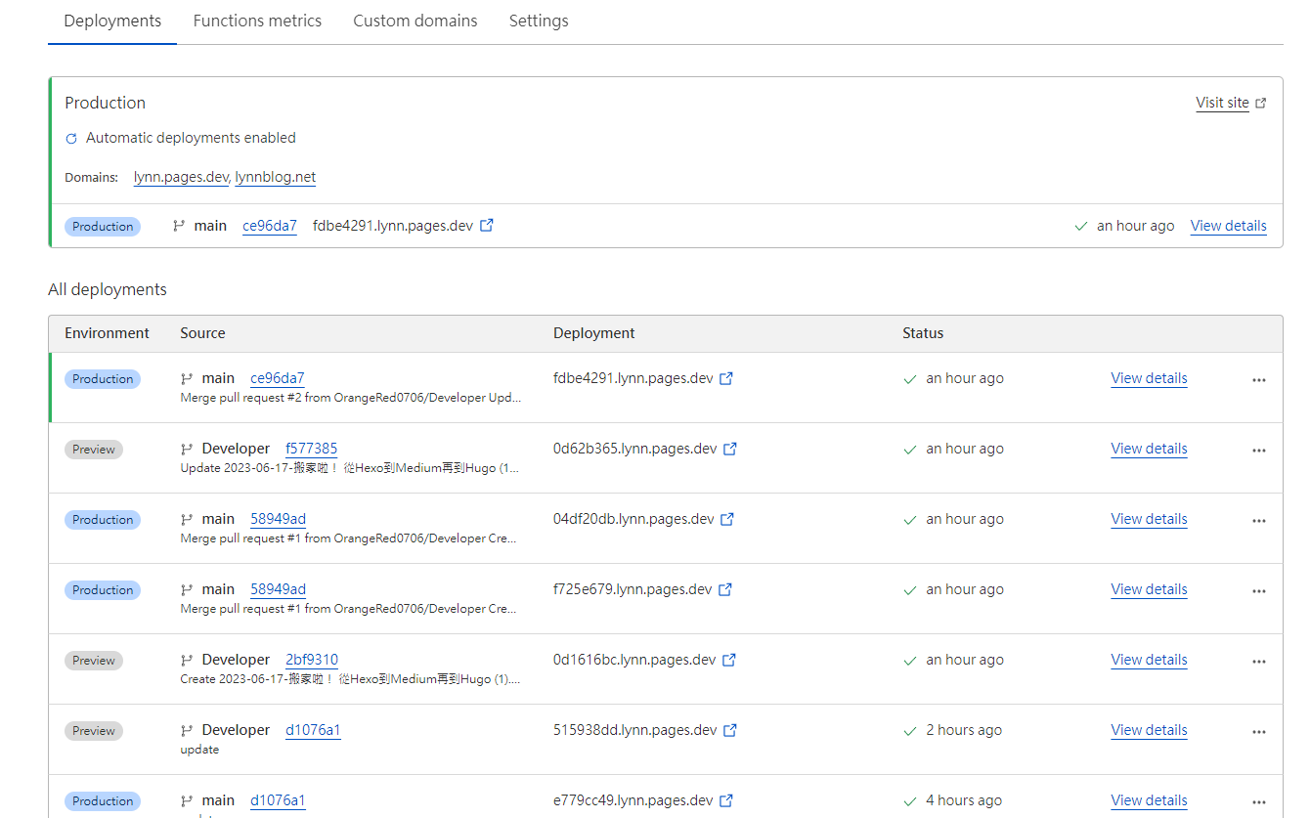Open three-dot menu for the 2bf9310 deployment

coord(1259,662)
